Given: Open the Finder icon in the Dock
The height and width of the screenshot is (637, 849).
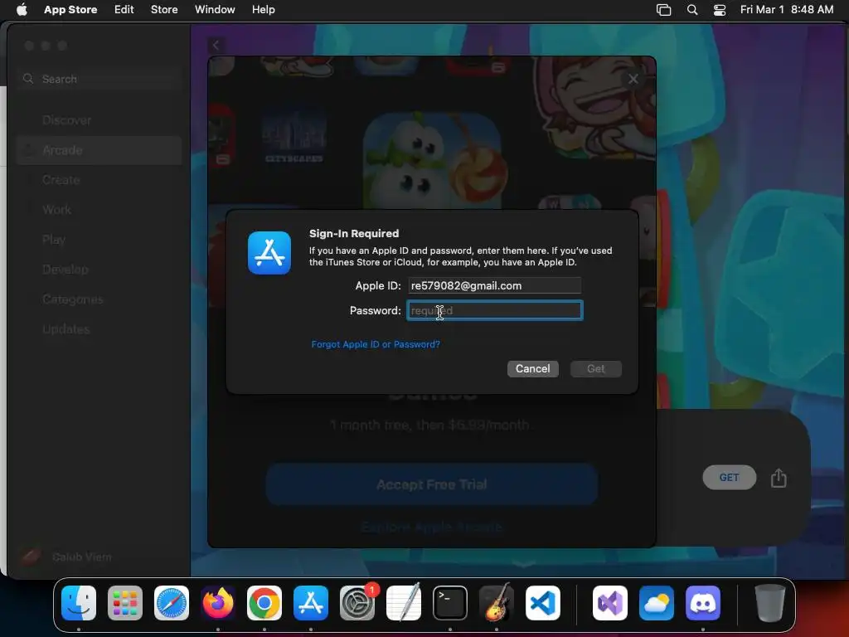Looking at the screenshot, I should tap(79, 603).
